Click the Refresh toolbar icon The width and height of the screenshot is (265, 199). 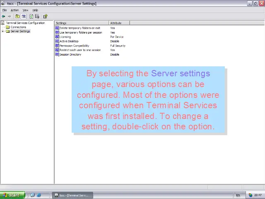(x=31, y=17)
